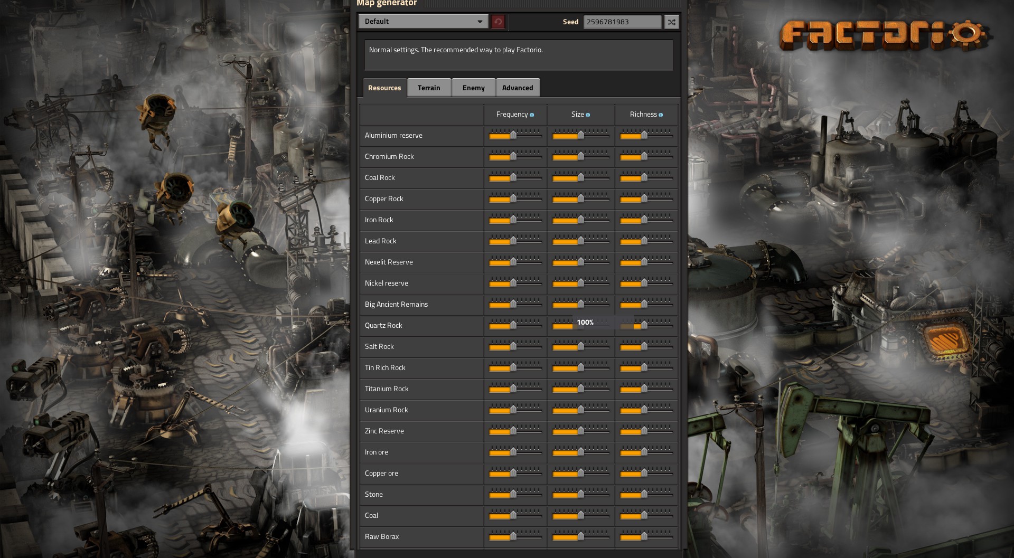Image resolution: width=1014 pixels, height=558 pixels.
Task: Click the Size column header
Action: [577, 115]
